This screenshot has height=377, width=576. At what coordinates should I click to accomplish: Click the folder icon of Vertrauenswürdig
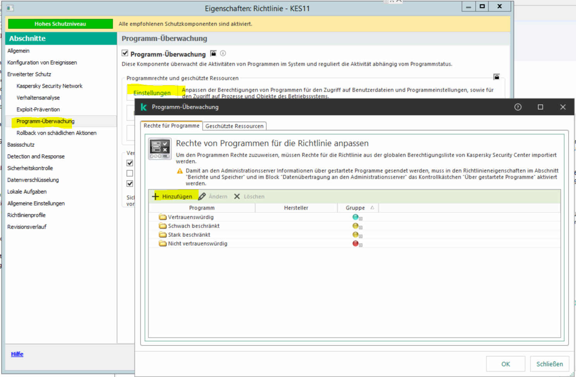tap(163, 217)
